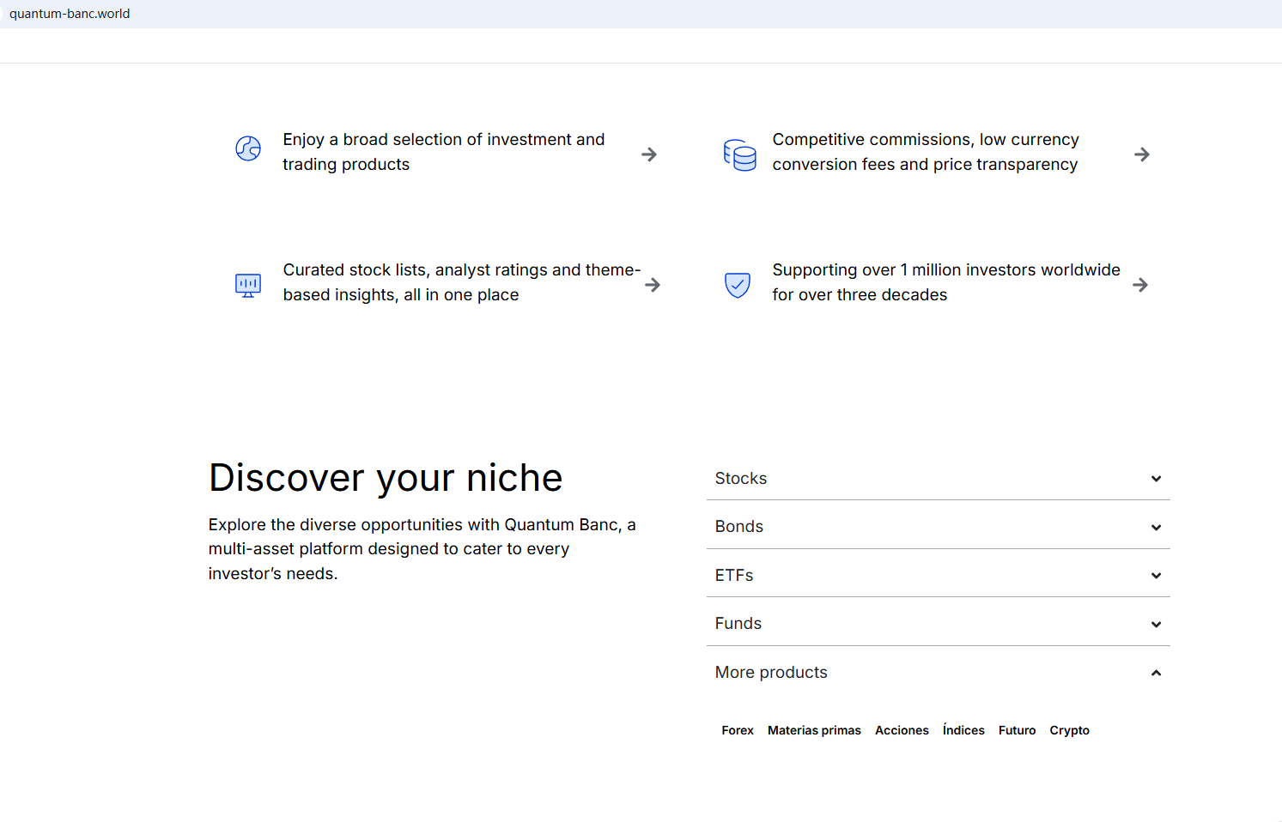This screenshot has height=822, width=1282.
Task: Open the Futuro product link
Action: pos(1017,730)
